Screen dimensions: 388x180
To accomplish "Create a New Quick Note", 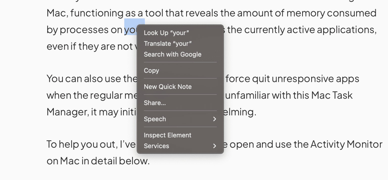I will coord(167,87).
